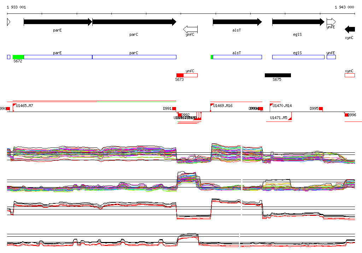Viewport: 362px width, 253px height.
Task: Select the red flag of U1469.M16
Action: coord(212,105)
